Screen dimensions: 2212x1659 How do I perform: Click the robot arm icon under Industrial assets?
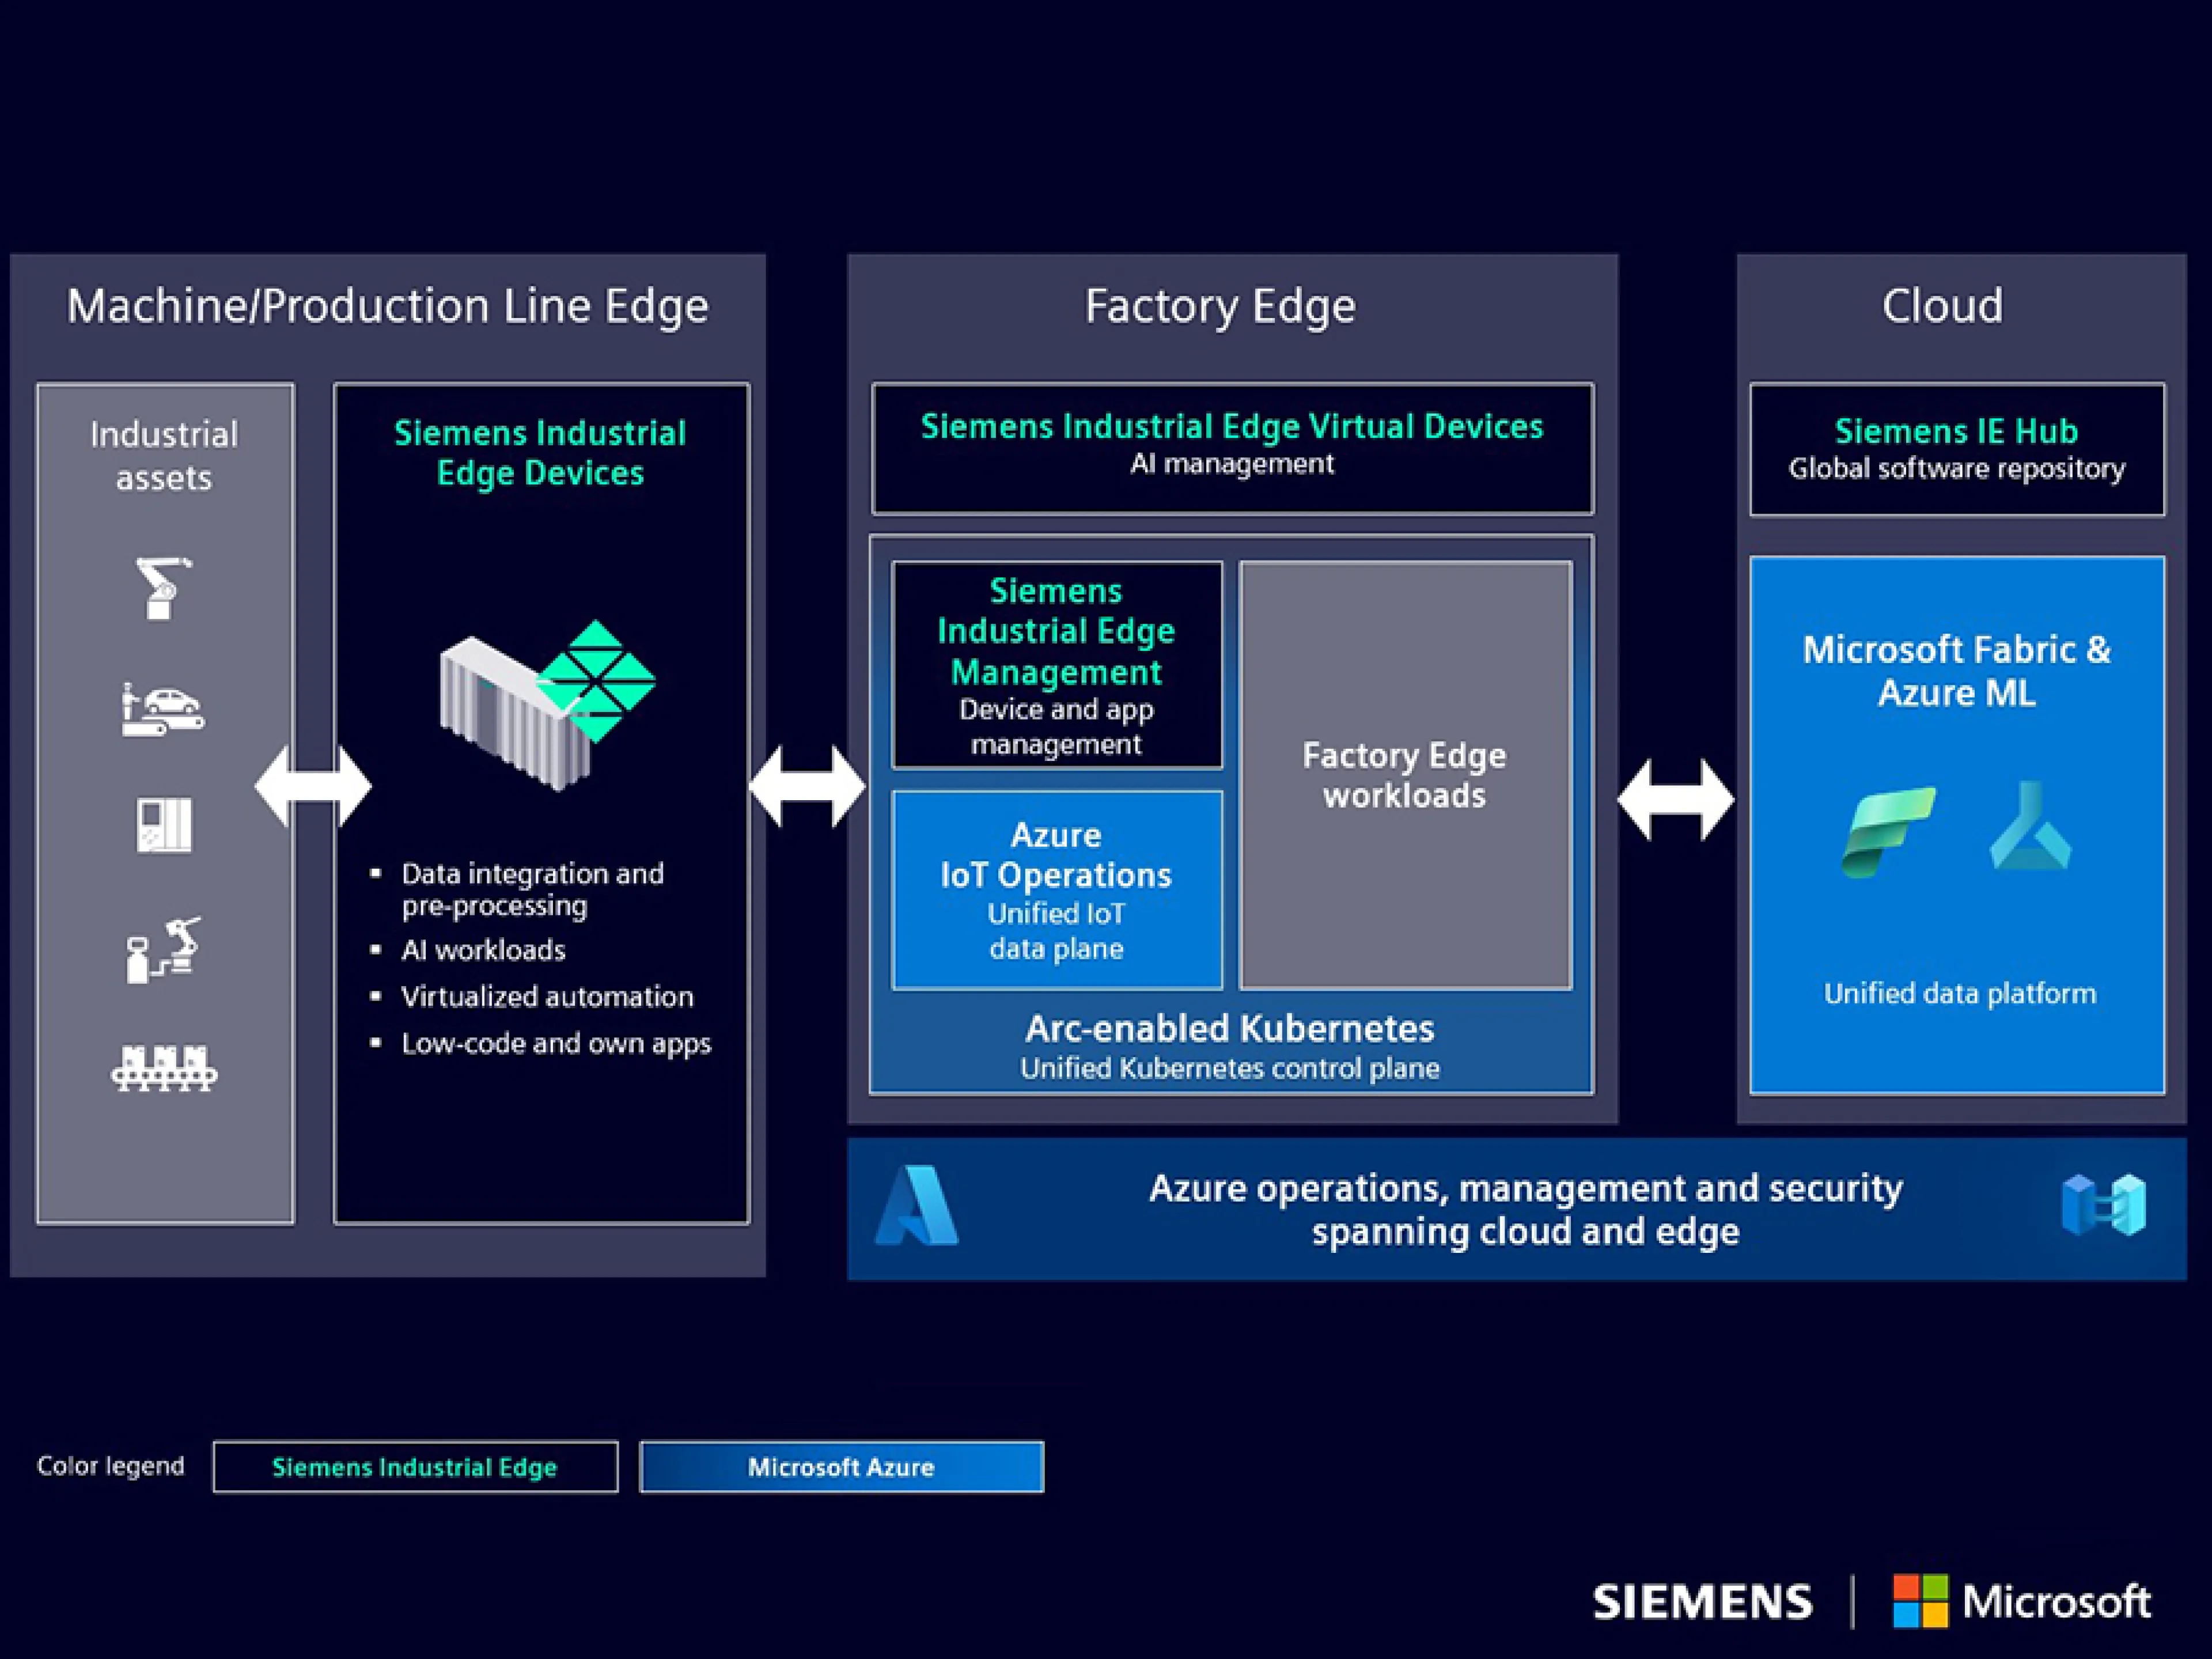click(163, 588)
